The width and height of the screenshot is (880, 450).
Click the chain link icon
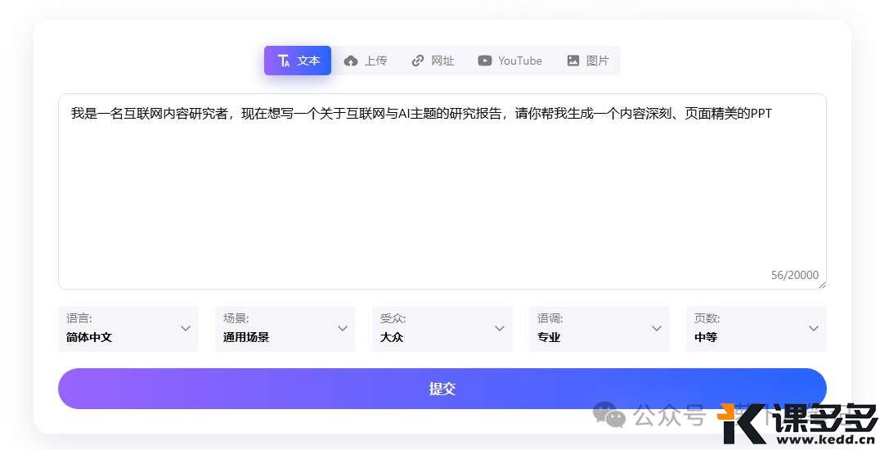coord(418,61)
